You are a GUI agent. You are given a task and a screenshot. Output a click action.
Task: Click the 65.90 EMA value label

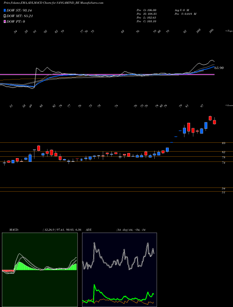click(x=219, y=68)
